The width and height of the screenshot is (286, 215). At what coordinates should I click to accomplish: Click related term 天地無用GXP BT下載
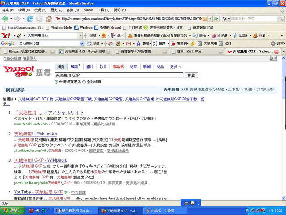point(36,99)
